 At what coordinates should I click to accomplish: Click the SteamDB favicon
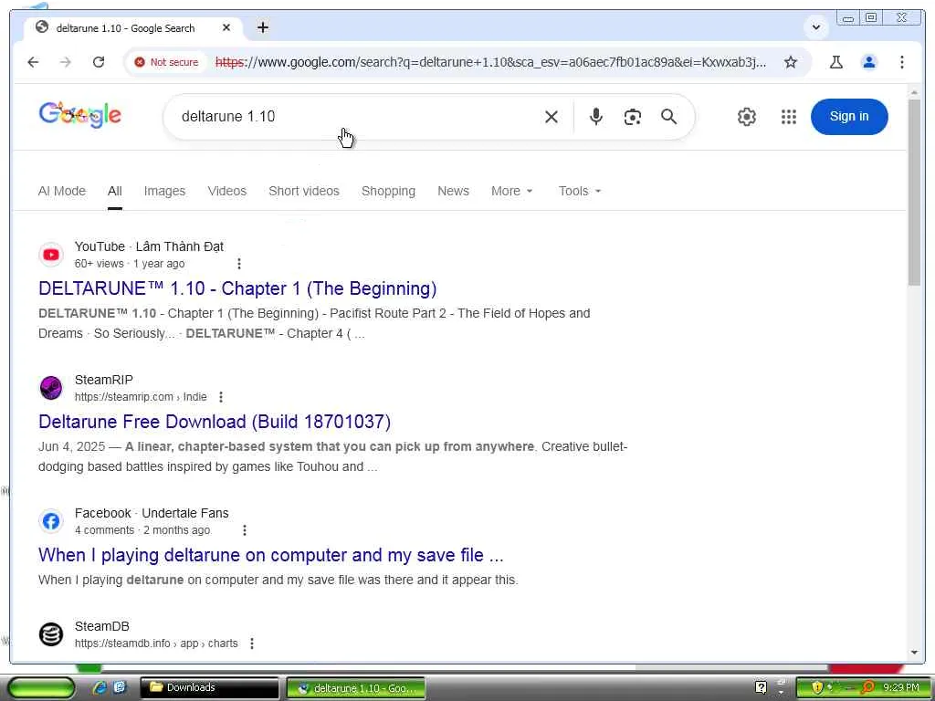point(51,634)
